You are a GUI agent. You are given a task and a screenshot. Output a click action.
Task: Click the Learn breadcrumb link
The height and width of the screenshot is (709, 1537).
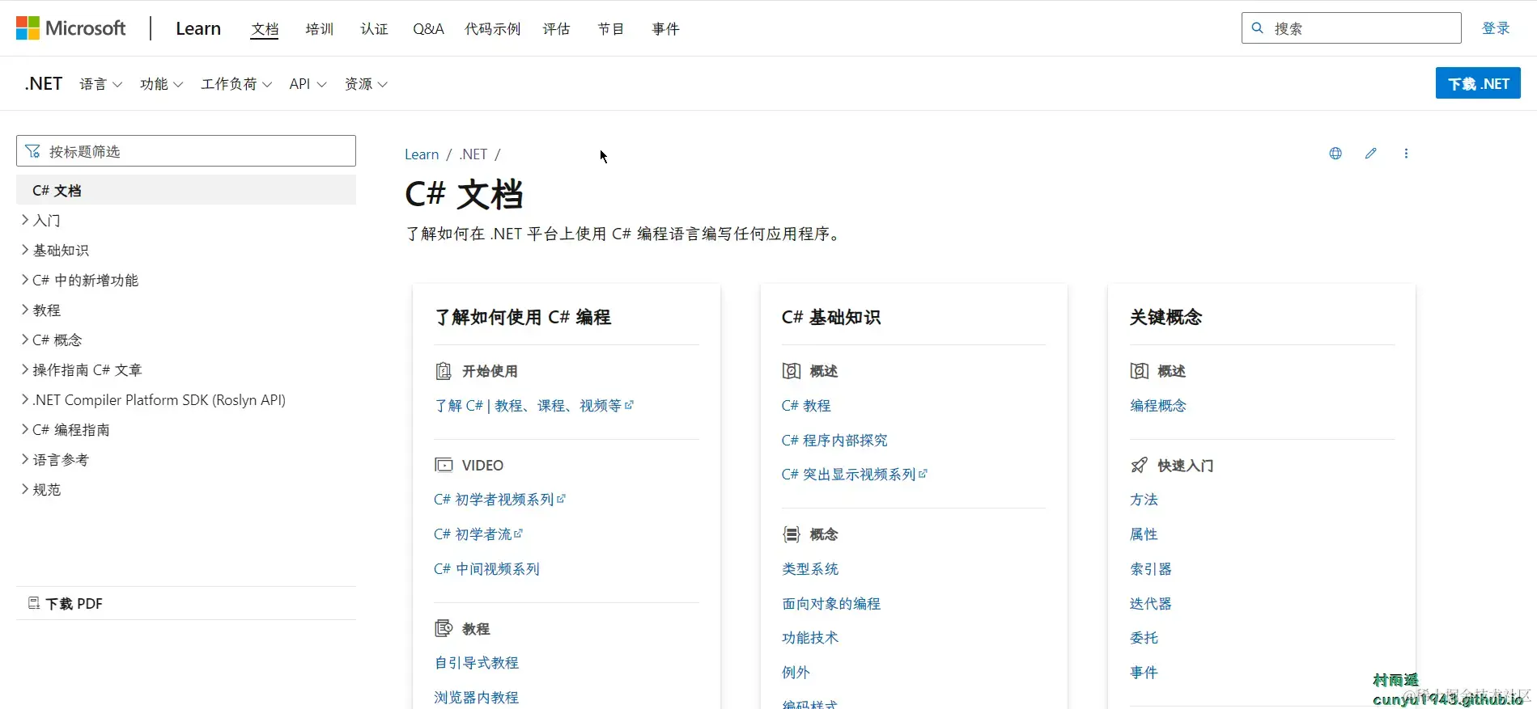coord(422,154)
